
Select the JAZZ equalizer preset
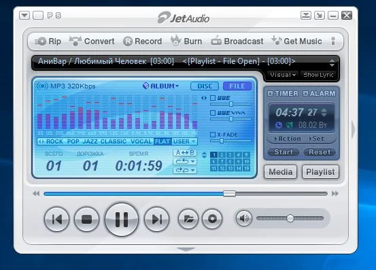click(90, 141)
